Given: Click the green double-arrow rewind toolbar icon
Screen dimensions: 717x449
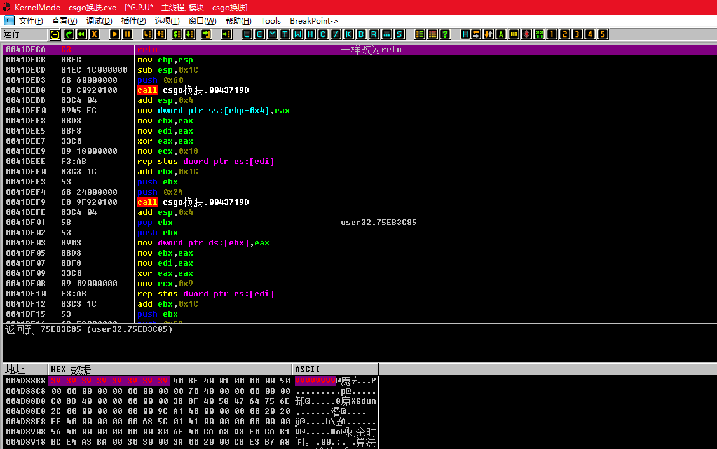Looking at the screenshot, I should 82,34.
